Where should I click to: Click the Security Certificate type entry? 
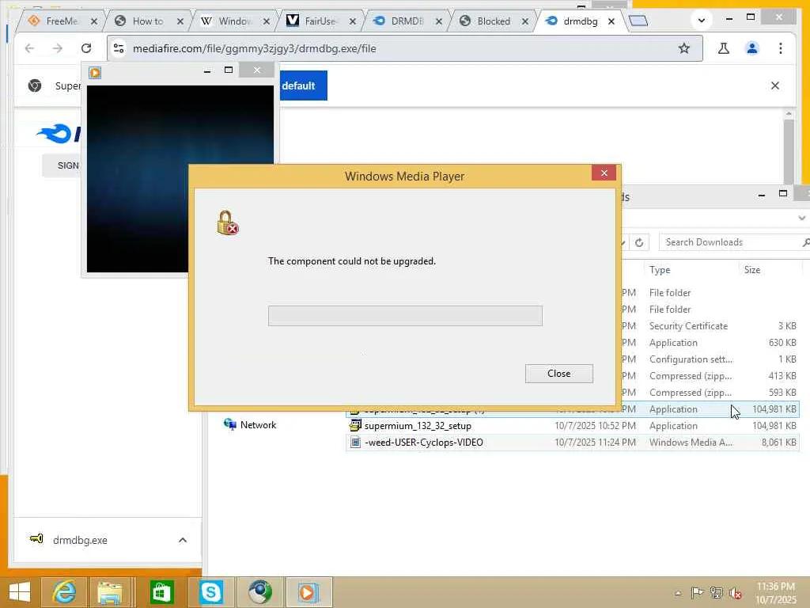click(688, 326)
